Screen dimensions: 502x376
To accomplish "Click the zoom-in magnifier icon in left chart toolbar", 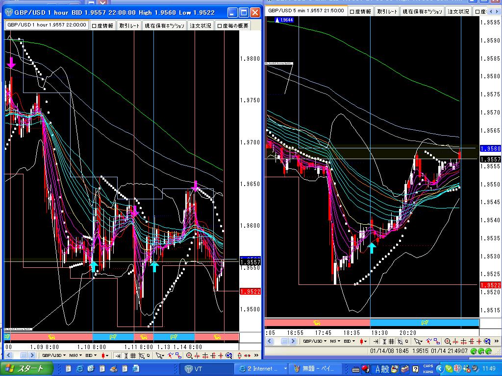I will click(189, 355).
